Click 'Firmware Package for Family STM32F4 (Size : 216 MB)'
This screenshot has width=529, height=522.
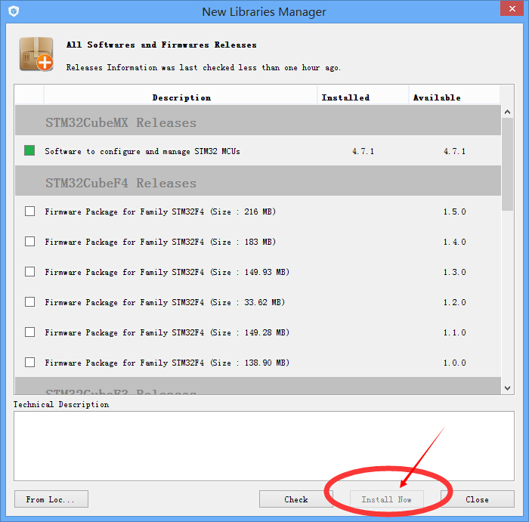click(160, 212)
